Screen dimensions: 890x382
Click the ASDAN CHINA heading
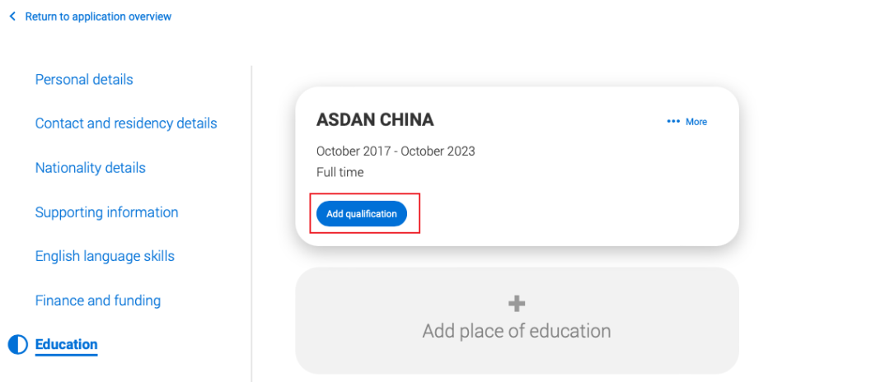(x=375, y=119)
